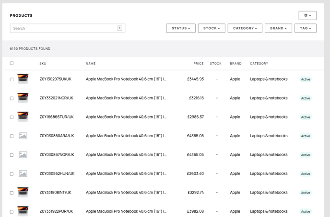The width and height of the screenshot is (330, 217).
Task: Click product name in Z0Y030860ARA/UK row
Action: pos(126,136)
